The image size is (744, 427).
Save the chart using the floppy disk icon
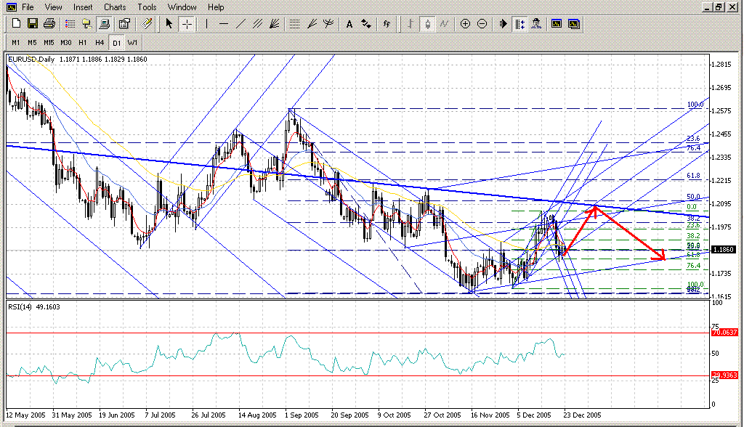tap(33, 24)
